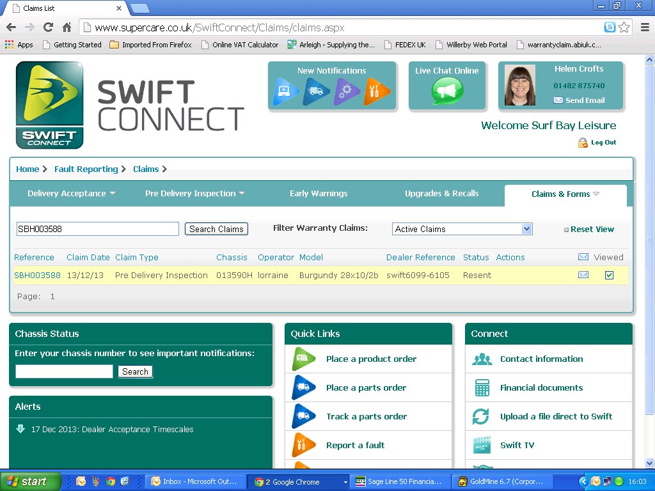This screenshot has height=491, width=655.
Task: Open claim reference SBH003588 link
Action: pyautogui.click(x=37, y=275)
